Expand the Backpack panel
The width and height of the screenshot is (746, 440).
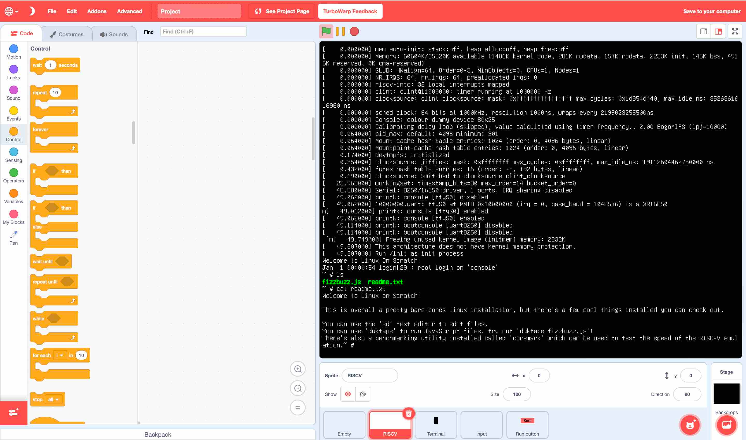[x=158, y=434]
